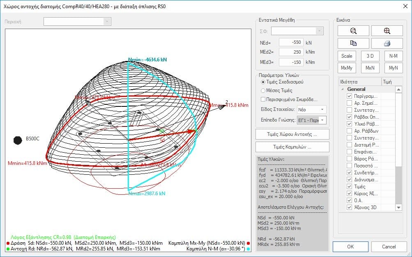
Task: Show the MxN interaction view
Action: click(x=370, y=68)
